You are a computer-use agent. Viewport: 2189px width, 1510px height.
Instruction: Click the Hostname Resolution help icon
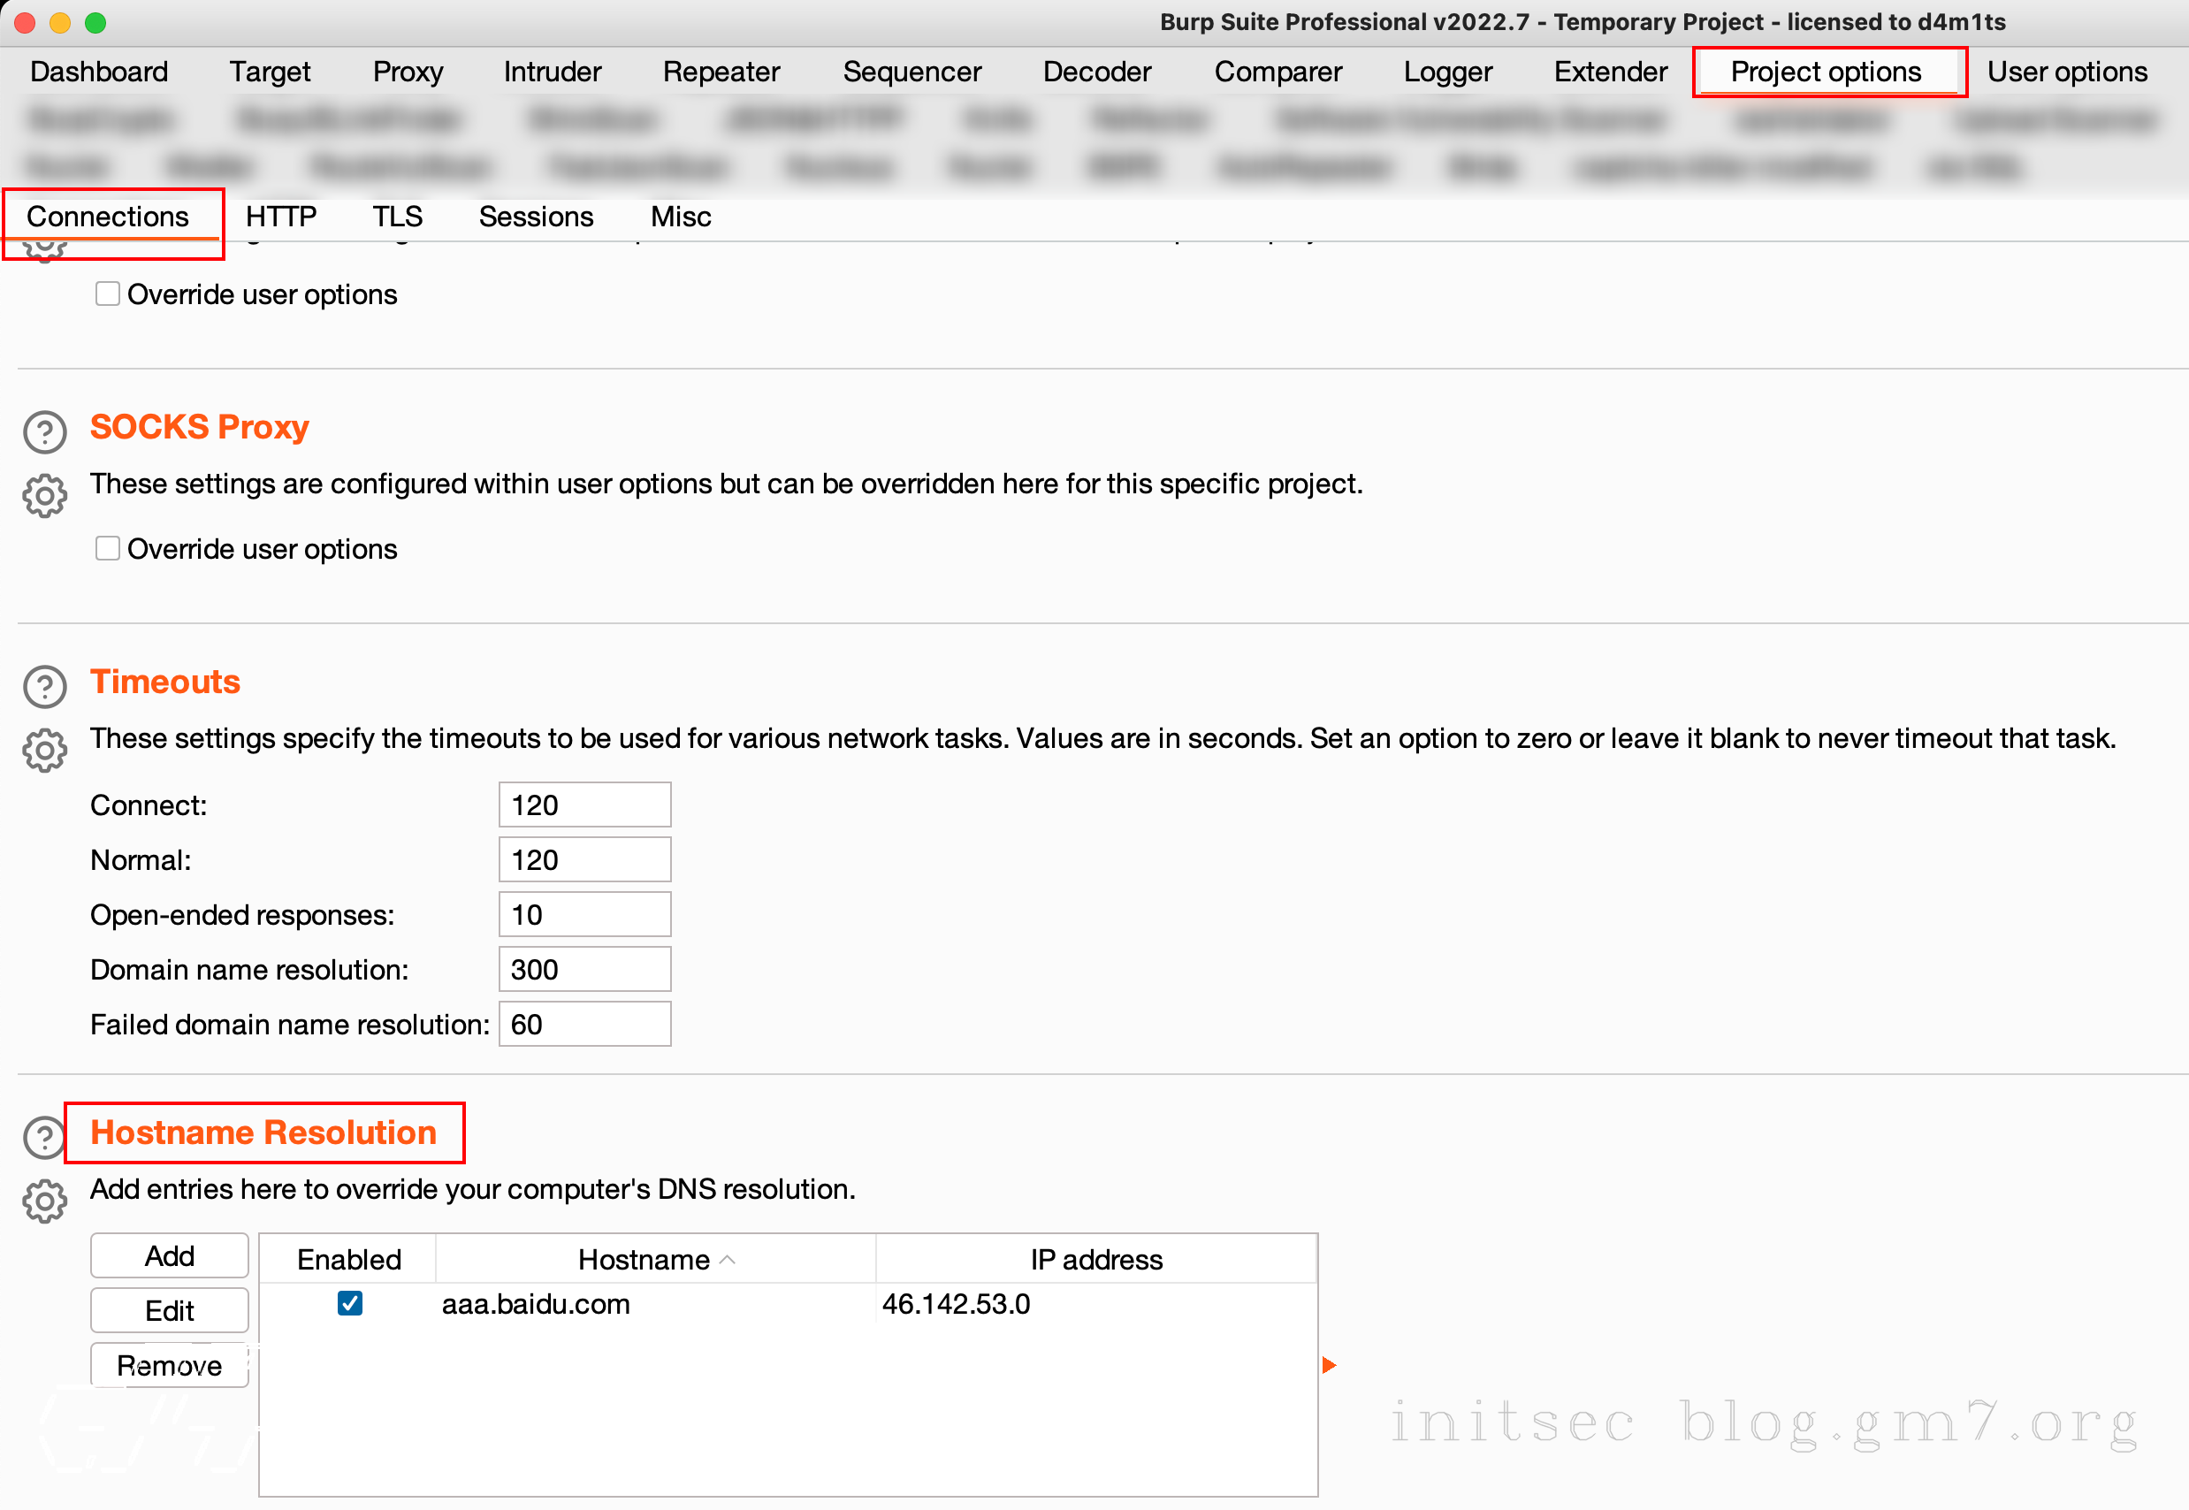pos(42,1137)
